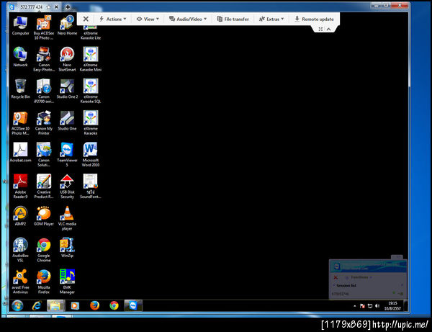Open the Actions dropdown menu

(x=113, y=19)
